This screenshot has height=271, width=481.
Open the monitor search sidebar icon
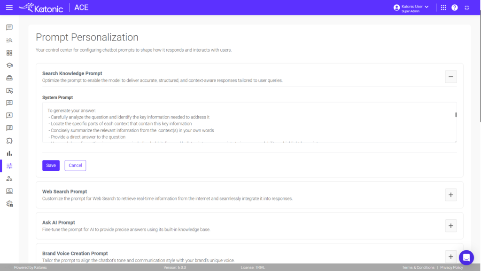9,191
